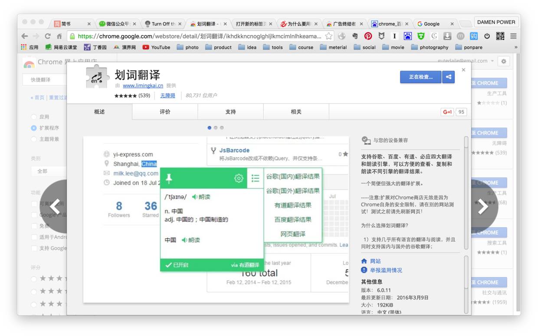Reload the current page

(48, 36)
